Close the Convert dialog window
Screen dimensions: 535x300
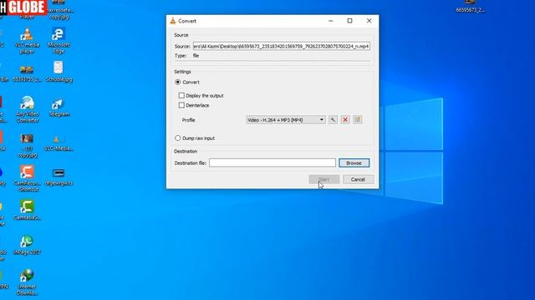click(x=369, y=21)
